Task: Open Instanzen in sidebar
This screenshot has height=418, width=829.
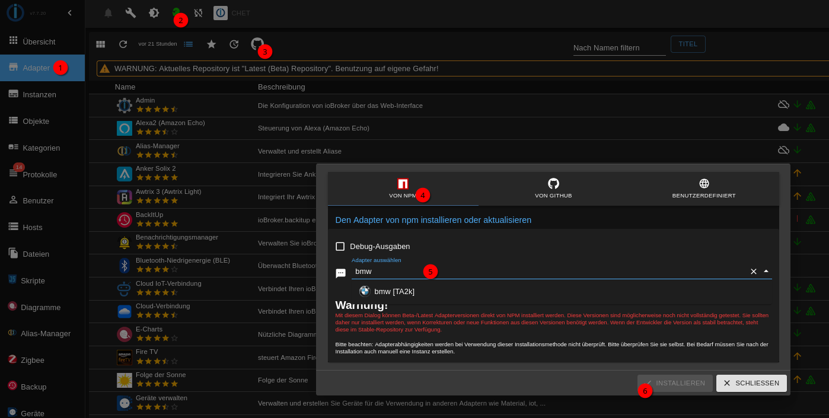Action: click(x=42, y=94)
